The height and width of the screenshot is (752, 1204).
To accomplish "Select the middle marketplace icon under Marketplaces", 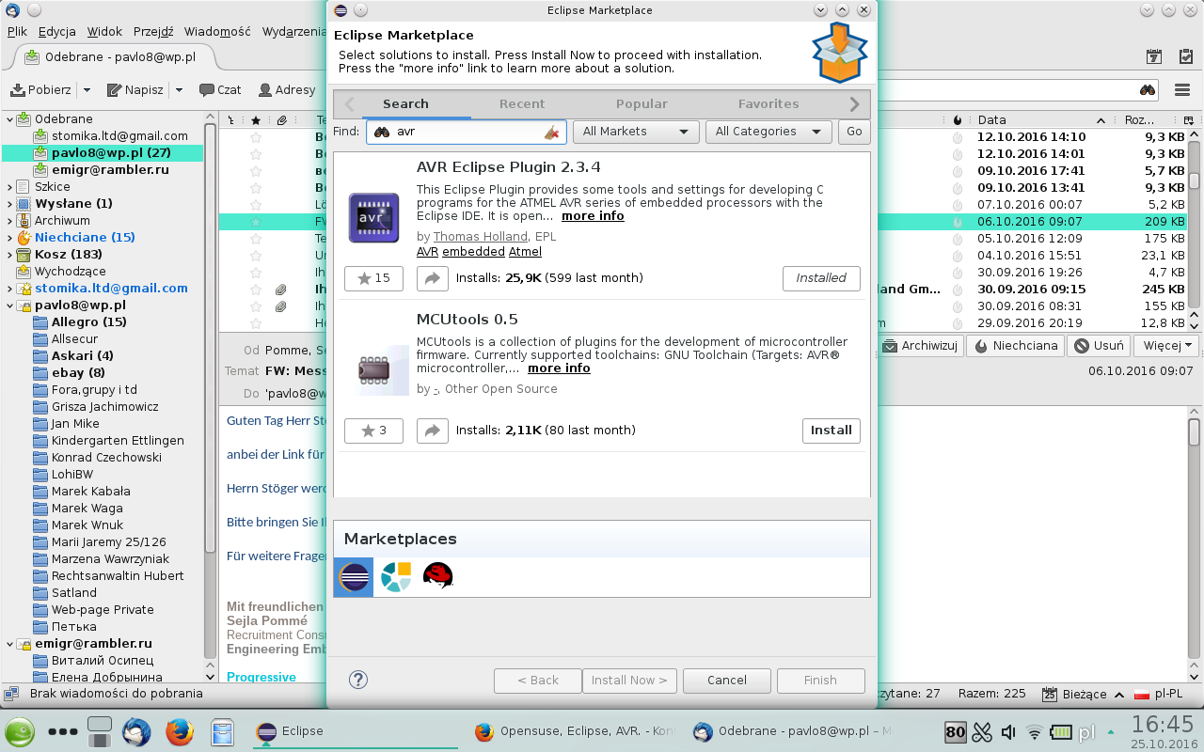I will 396,576.
